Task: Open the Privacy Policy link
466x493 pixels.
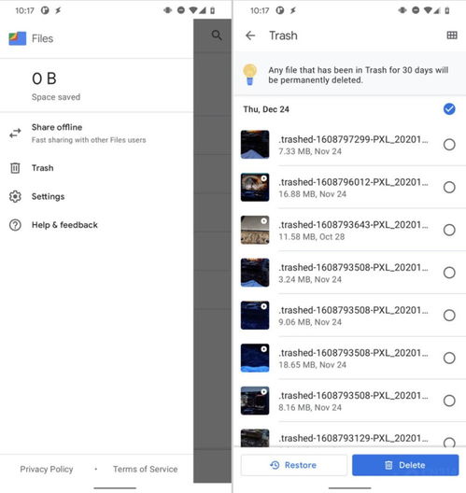Action: tap(47, 469)
